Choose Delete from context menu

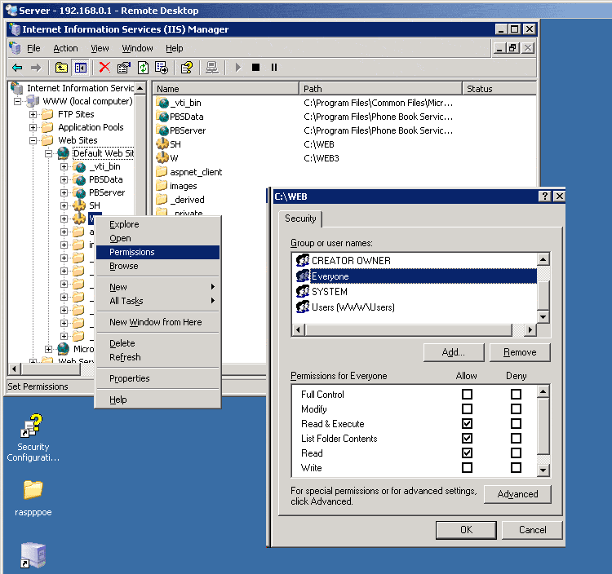[157, 343]
